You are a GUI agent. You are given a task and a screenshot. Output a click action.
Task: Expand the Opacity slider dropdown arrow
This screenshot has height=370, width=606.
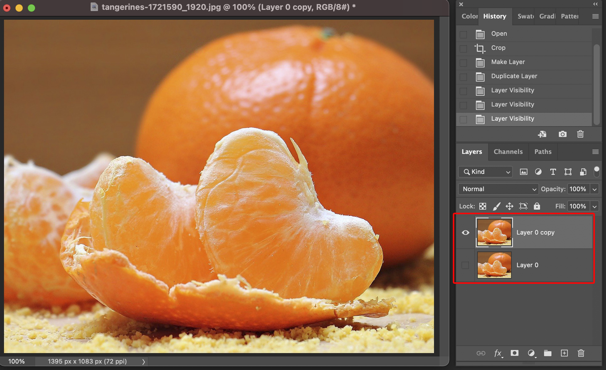[595, 189]
